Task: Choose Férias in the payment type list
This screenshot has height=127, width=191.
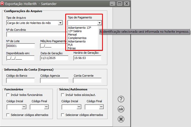Action: click(x=71, y=48)
